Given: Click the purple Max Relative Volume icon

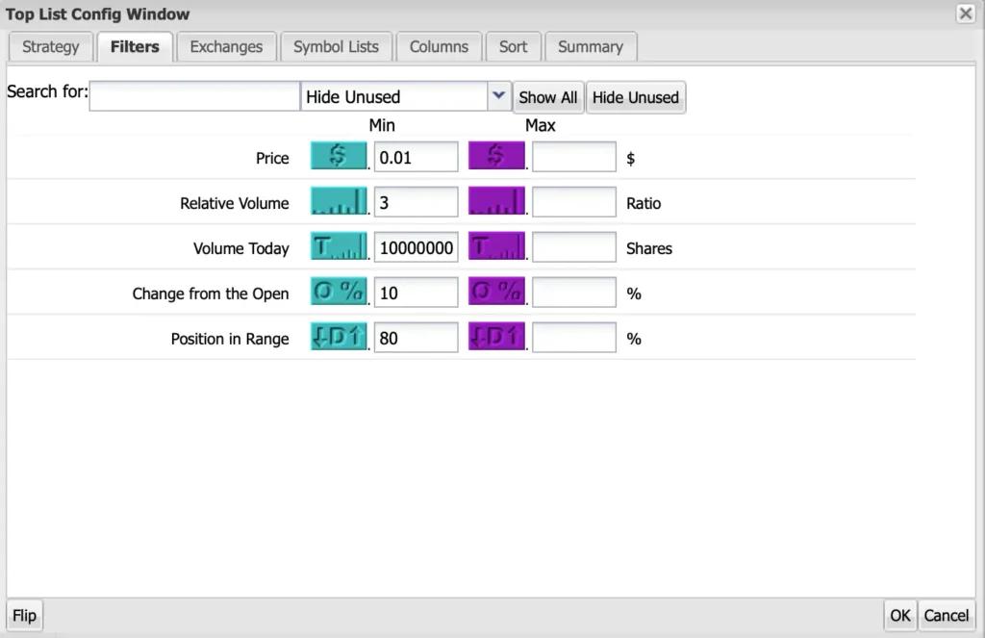Looking at the screenshot, I should tap(496, 202).
